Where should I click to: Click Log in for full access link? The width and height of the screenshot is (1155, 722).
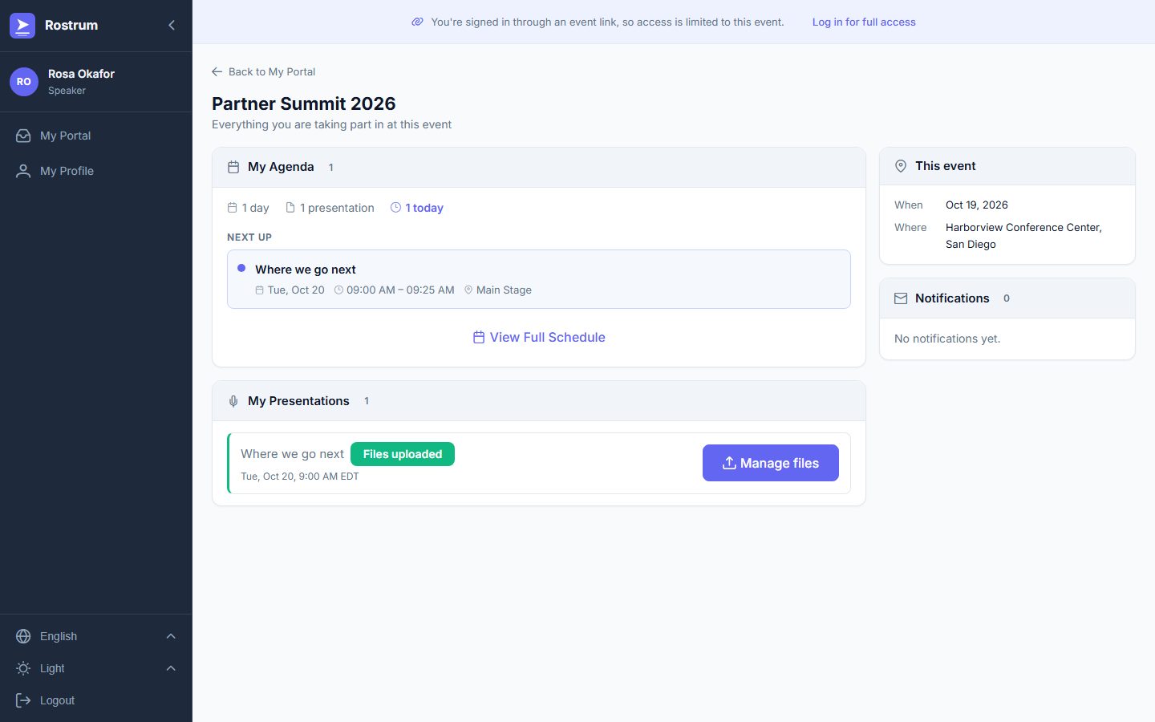pos(864,22)
